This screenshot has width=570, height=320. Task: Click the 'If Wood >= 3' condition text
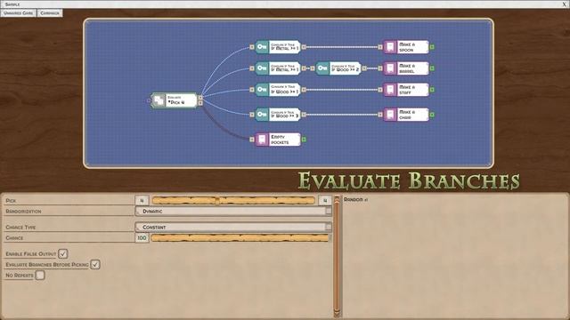pyautogui.click(x=285, y=116)
